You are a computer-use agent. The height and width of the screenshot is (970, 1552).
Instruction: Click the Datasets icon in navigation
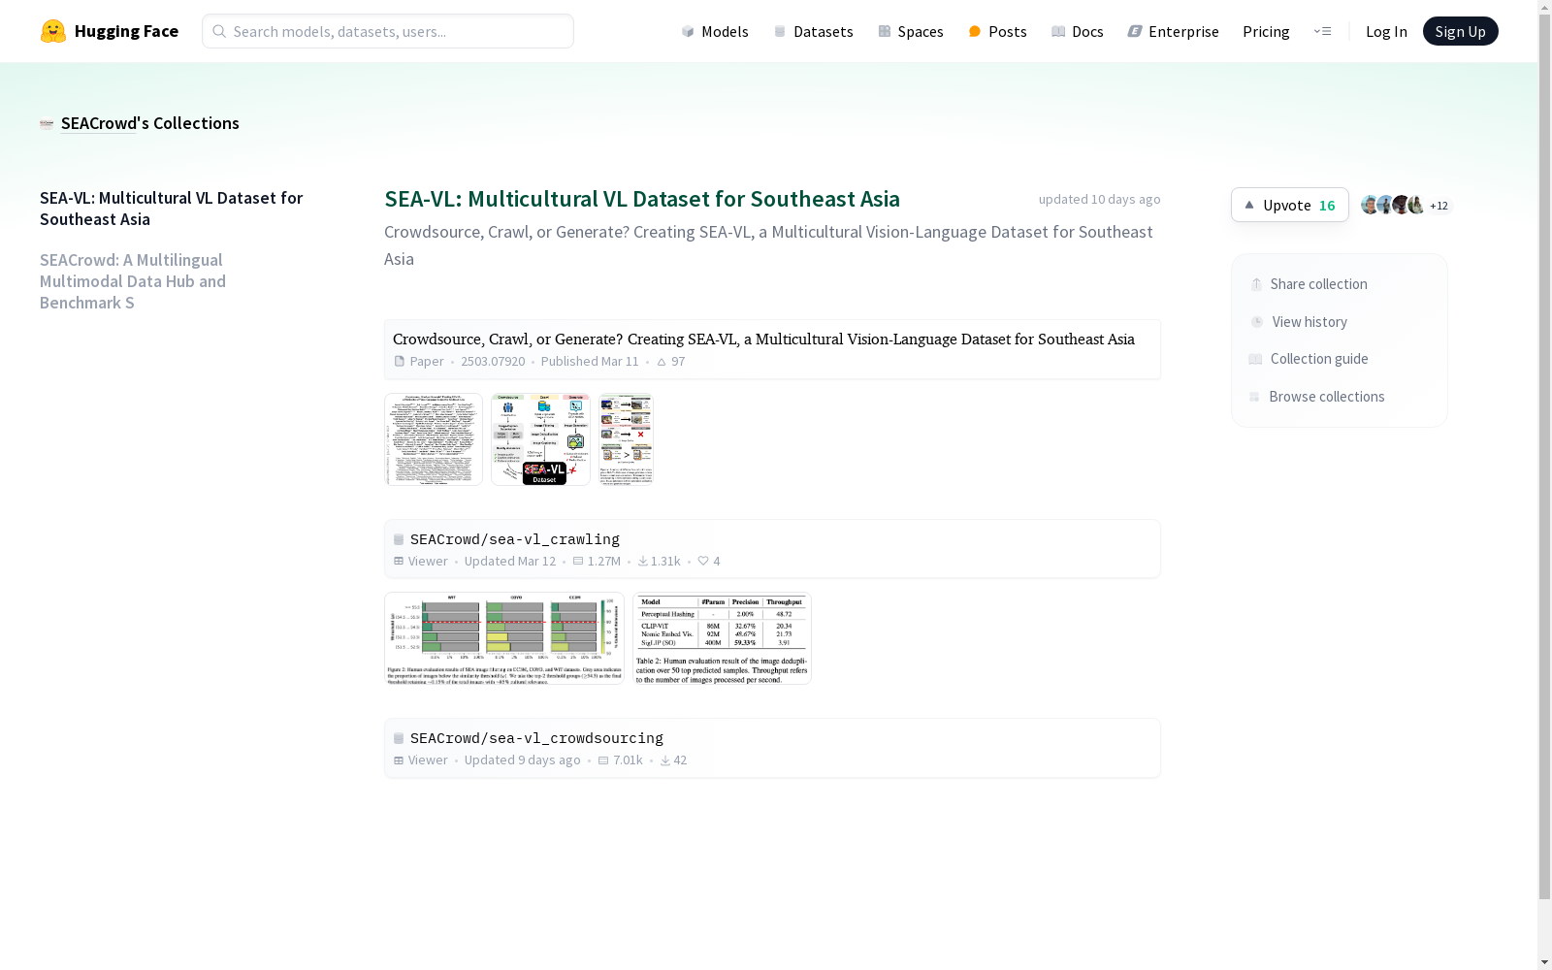(x=780, y=31)
